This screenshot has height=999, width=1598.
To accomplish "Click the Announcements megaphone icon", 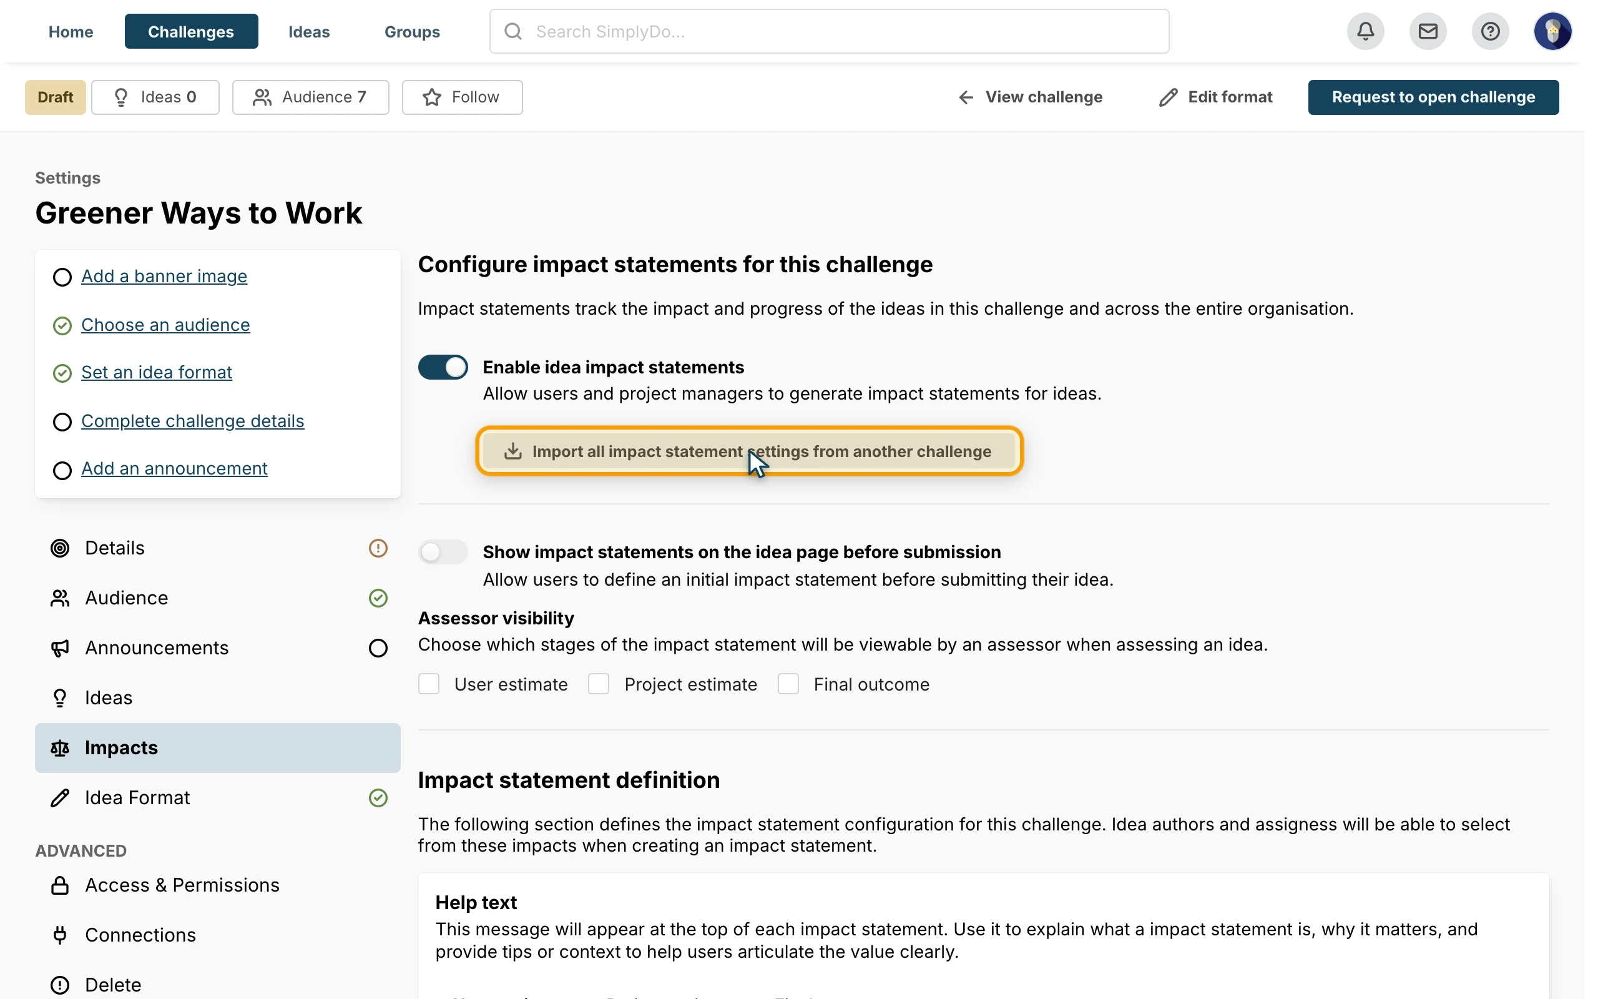I will pyautogui.click(x=60, y=648).
